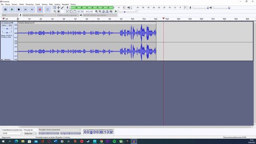Click the selection end time field
Screen dimensions: 256x144
click(70, 133)
